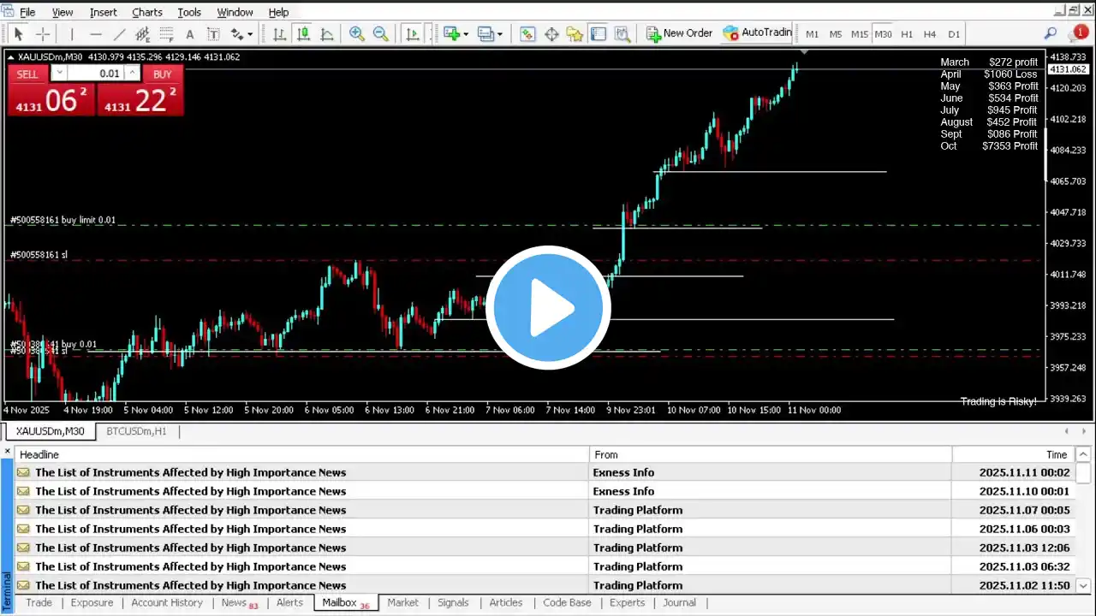Open the Experts terminal tab
Screen dimensions: 1096x616
click(627, 602)
